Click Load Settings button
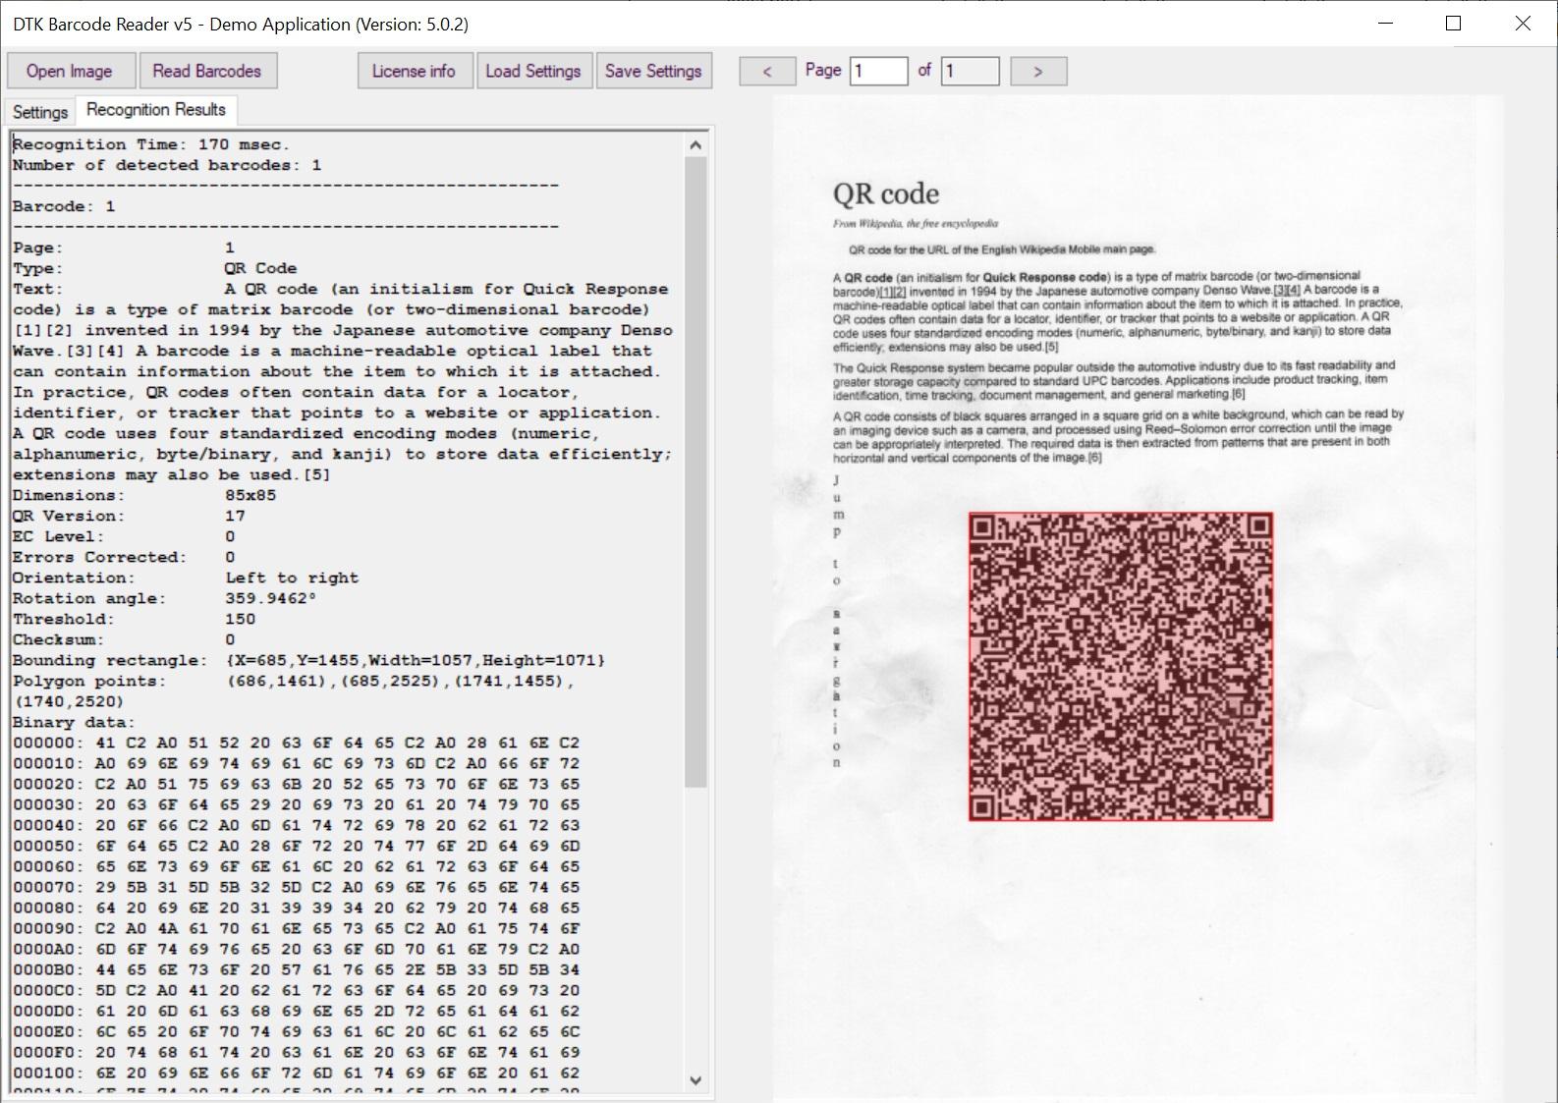The height and width of the screenshot is (1103, 1558). pos(532,71)
